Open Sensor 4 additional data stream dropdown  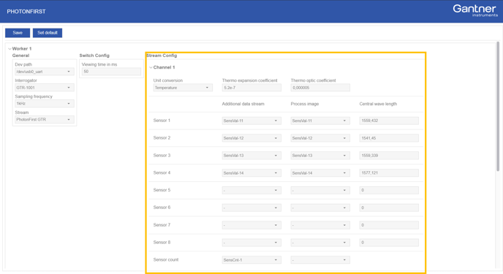point(251,173)
